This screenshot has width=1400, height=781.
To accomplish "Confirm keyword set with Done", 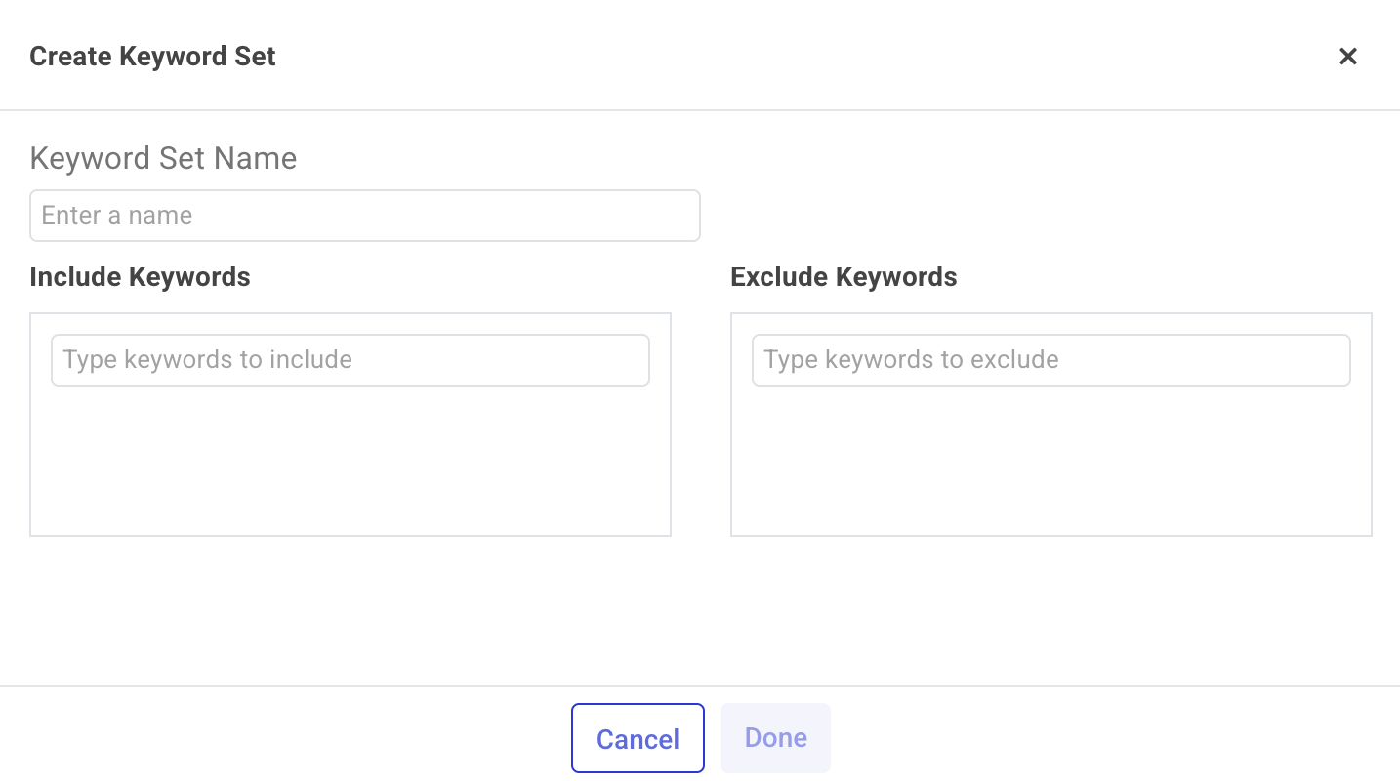I will 775,738.
